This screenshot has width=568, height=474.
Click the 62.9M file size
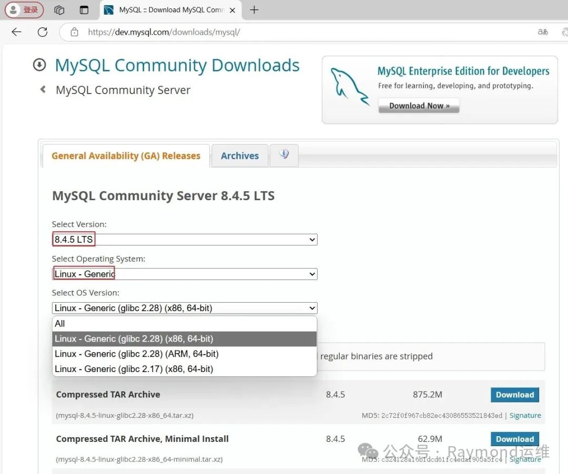coord(430,439)
